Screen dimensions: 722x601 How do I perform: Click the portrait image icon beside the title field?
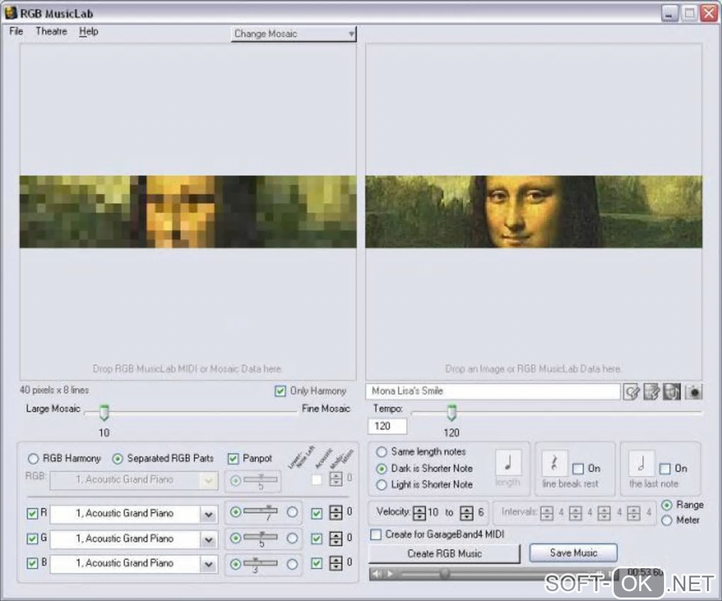coord(671,392)
